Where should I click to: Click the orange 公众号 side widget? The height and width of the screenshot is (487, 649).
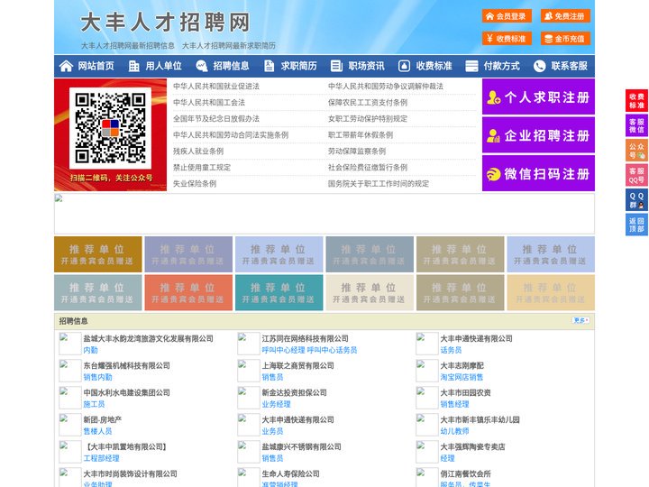636,151
